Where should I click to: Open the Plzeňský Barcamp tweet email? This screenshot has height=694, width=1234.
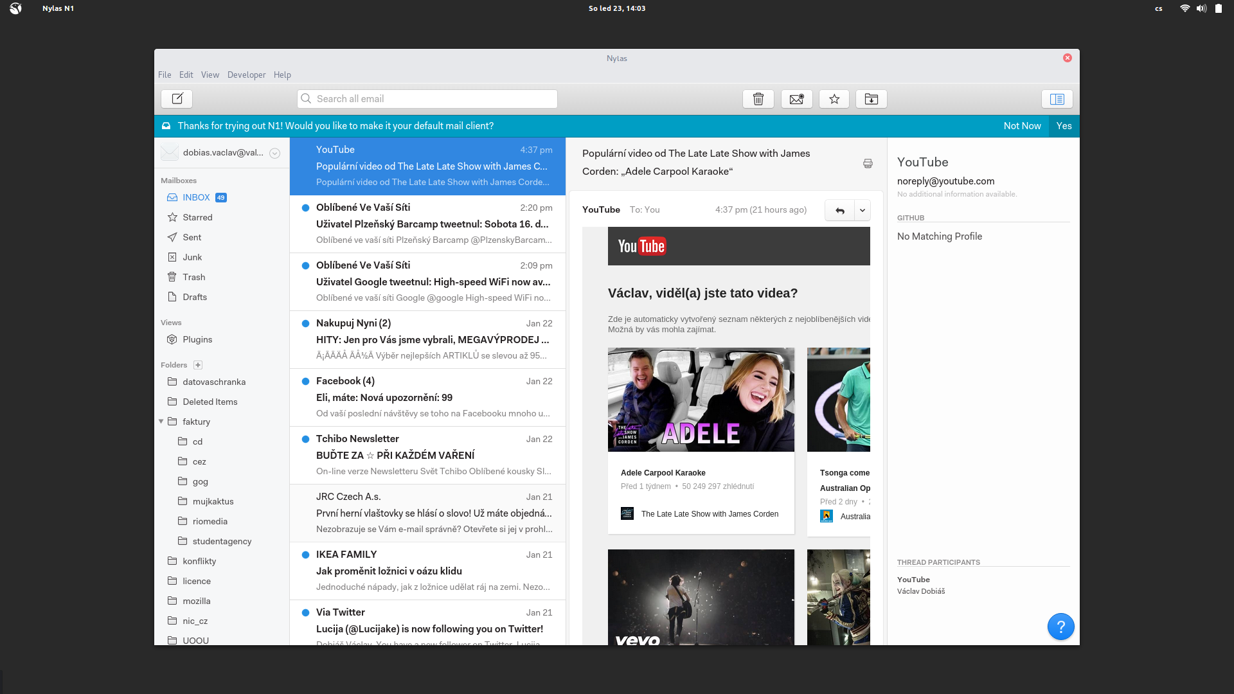click(x=427, y=224)
